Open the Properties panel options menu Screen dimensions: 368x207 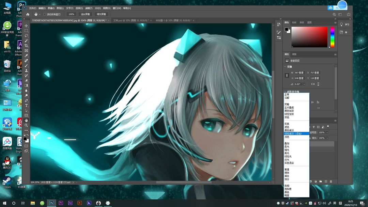click(x=335, y=54)
